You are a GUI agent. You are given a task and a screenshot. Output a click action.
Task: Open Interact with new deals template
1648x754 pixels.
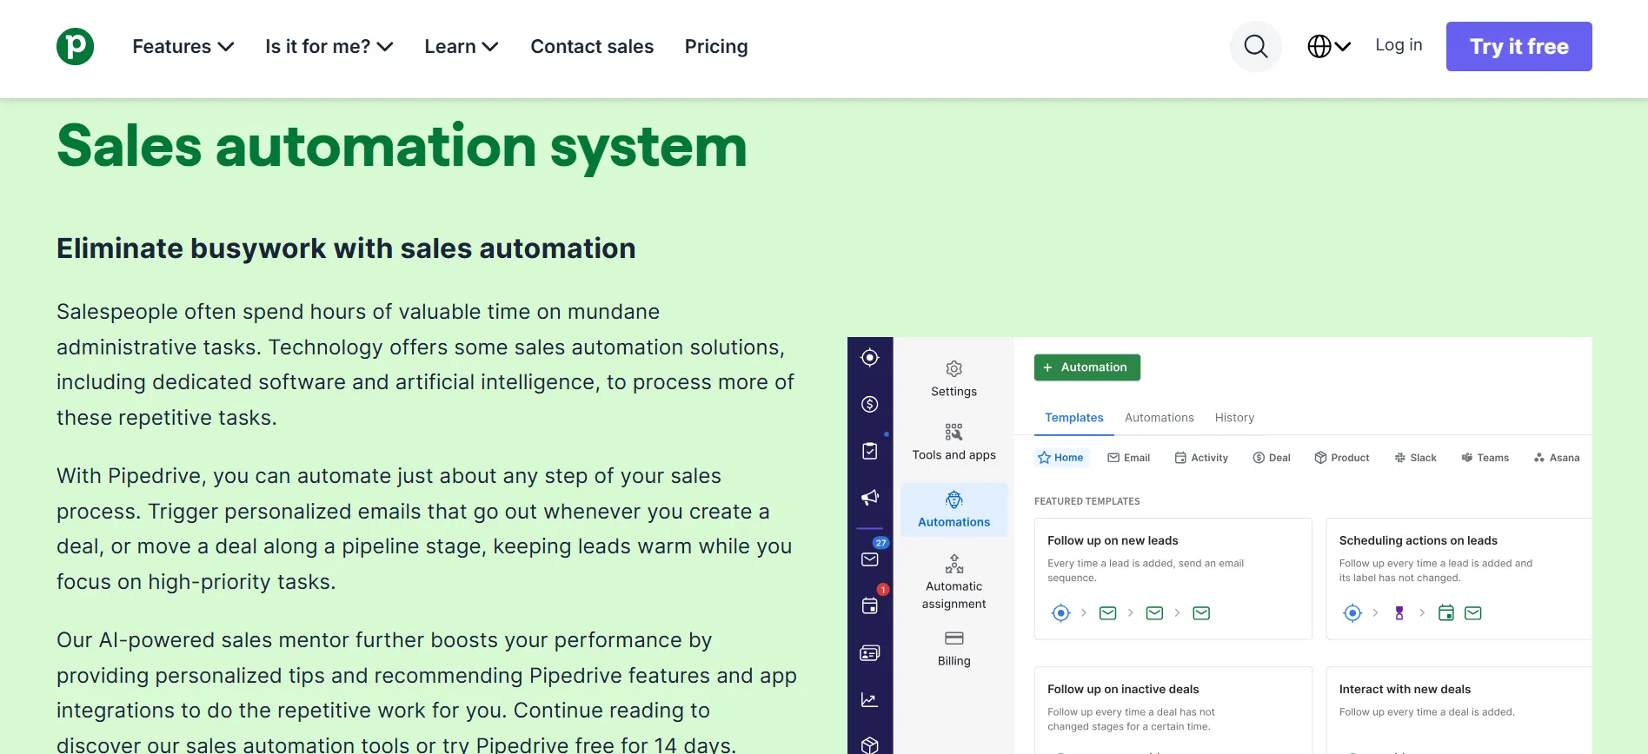click(x=1459, y=710)
